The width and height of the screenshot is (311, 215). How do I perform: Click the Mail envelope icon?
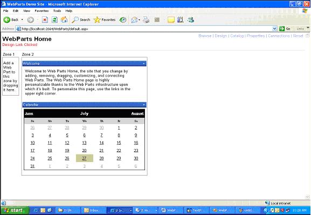134,19
